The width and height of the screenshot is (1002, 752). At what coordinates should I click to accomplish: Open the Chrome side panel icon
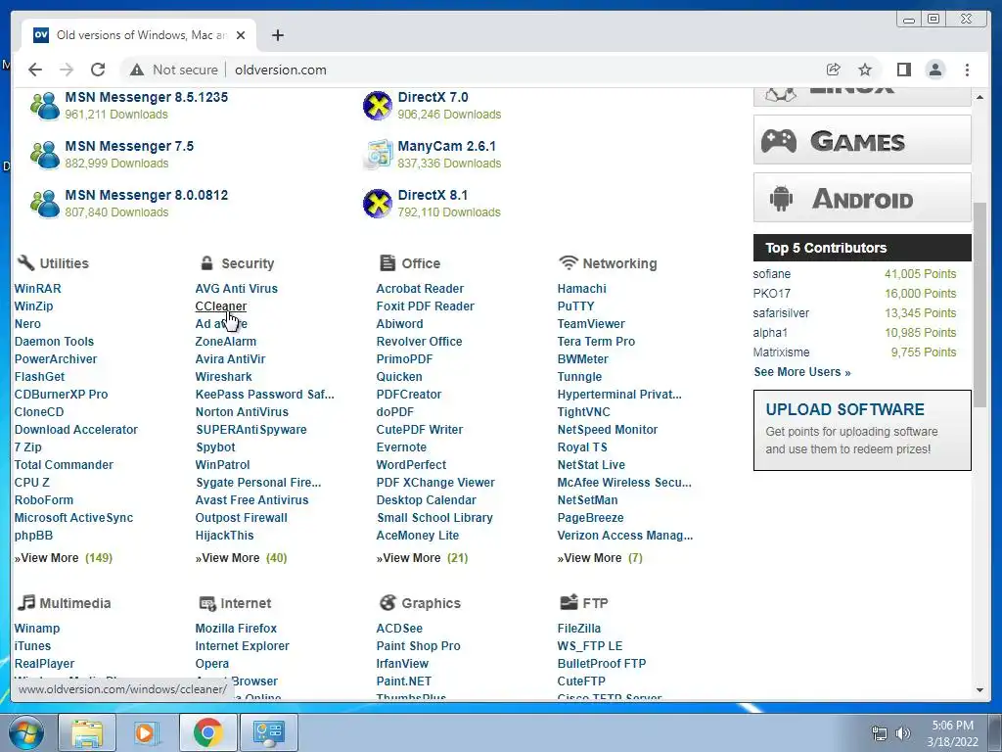click(x=903, y=70)
